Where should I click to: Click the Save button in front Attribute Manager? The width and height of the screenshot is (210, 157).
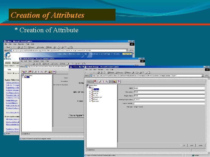[192, 145]
